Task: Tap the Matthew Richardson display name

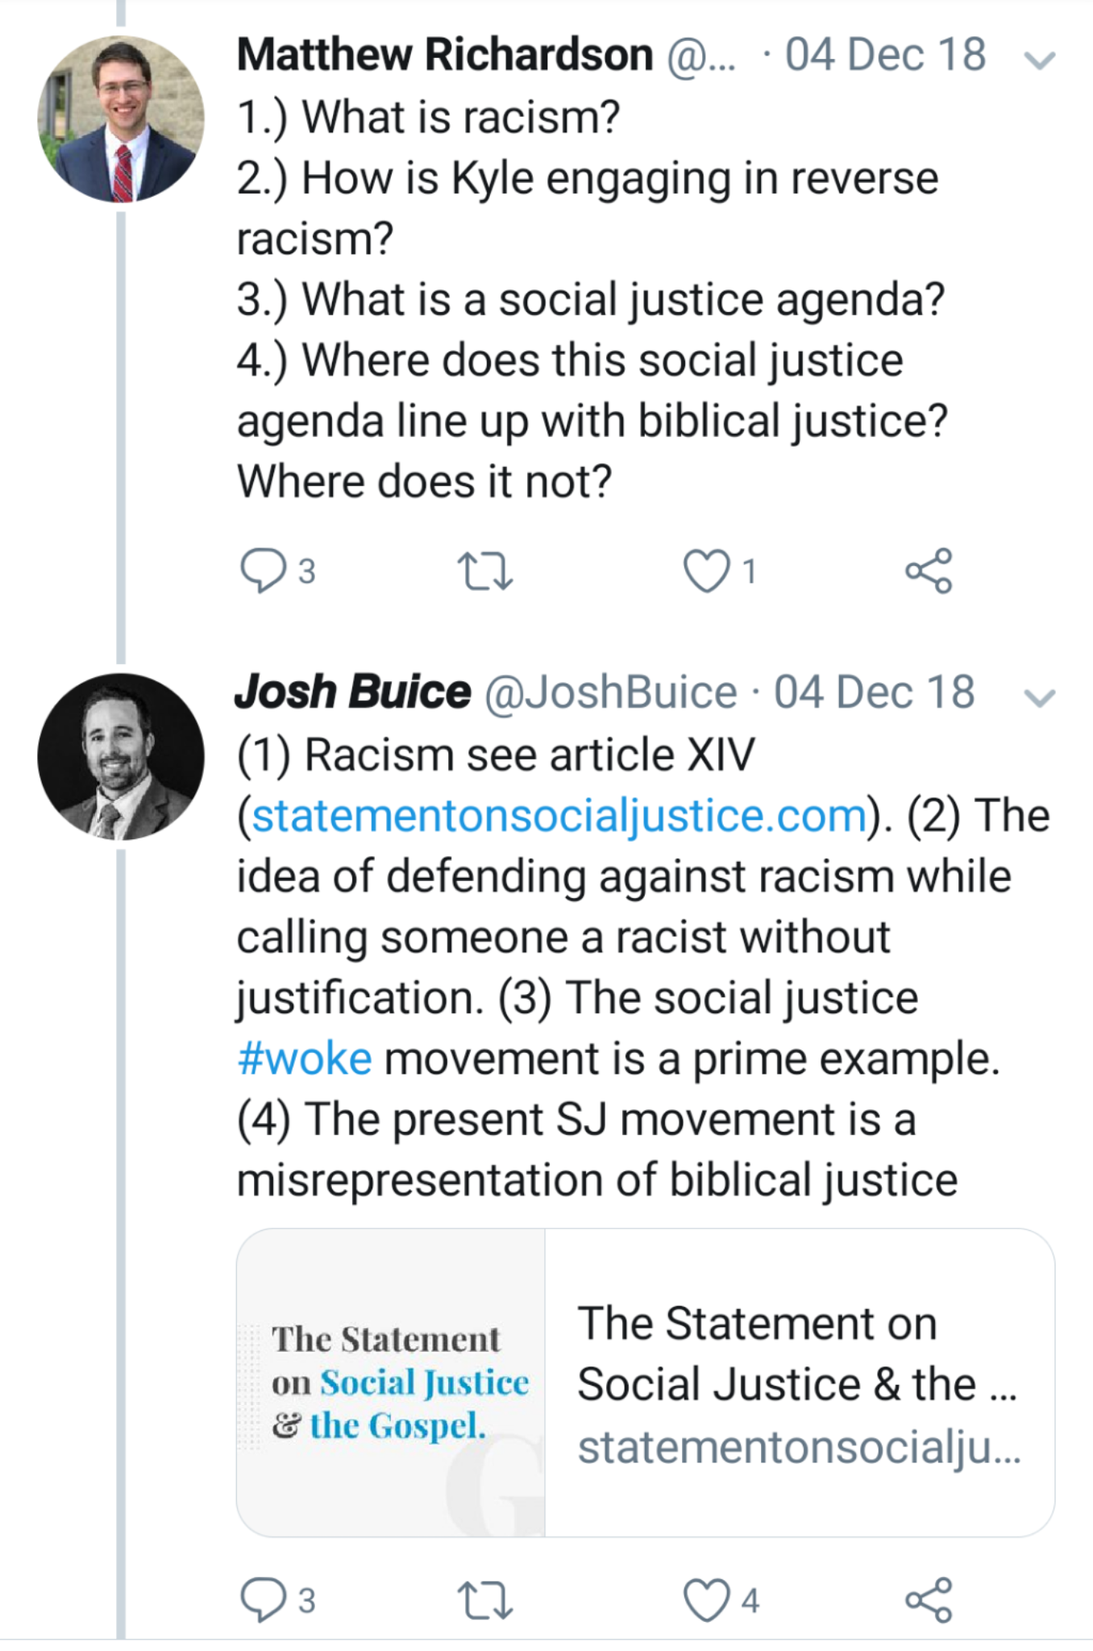Action: tap(445, 55)
